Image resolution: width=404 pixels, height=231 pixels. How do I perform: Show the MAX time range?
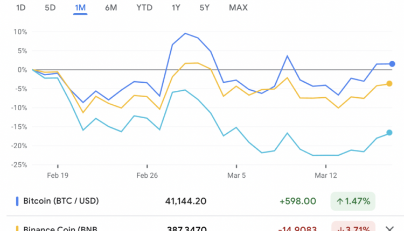click(238, 8)
